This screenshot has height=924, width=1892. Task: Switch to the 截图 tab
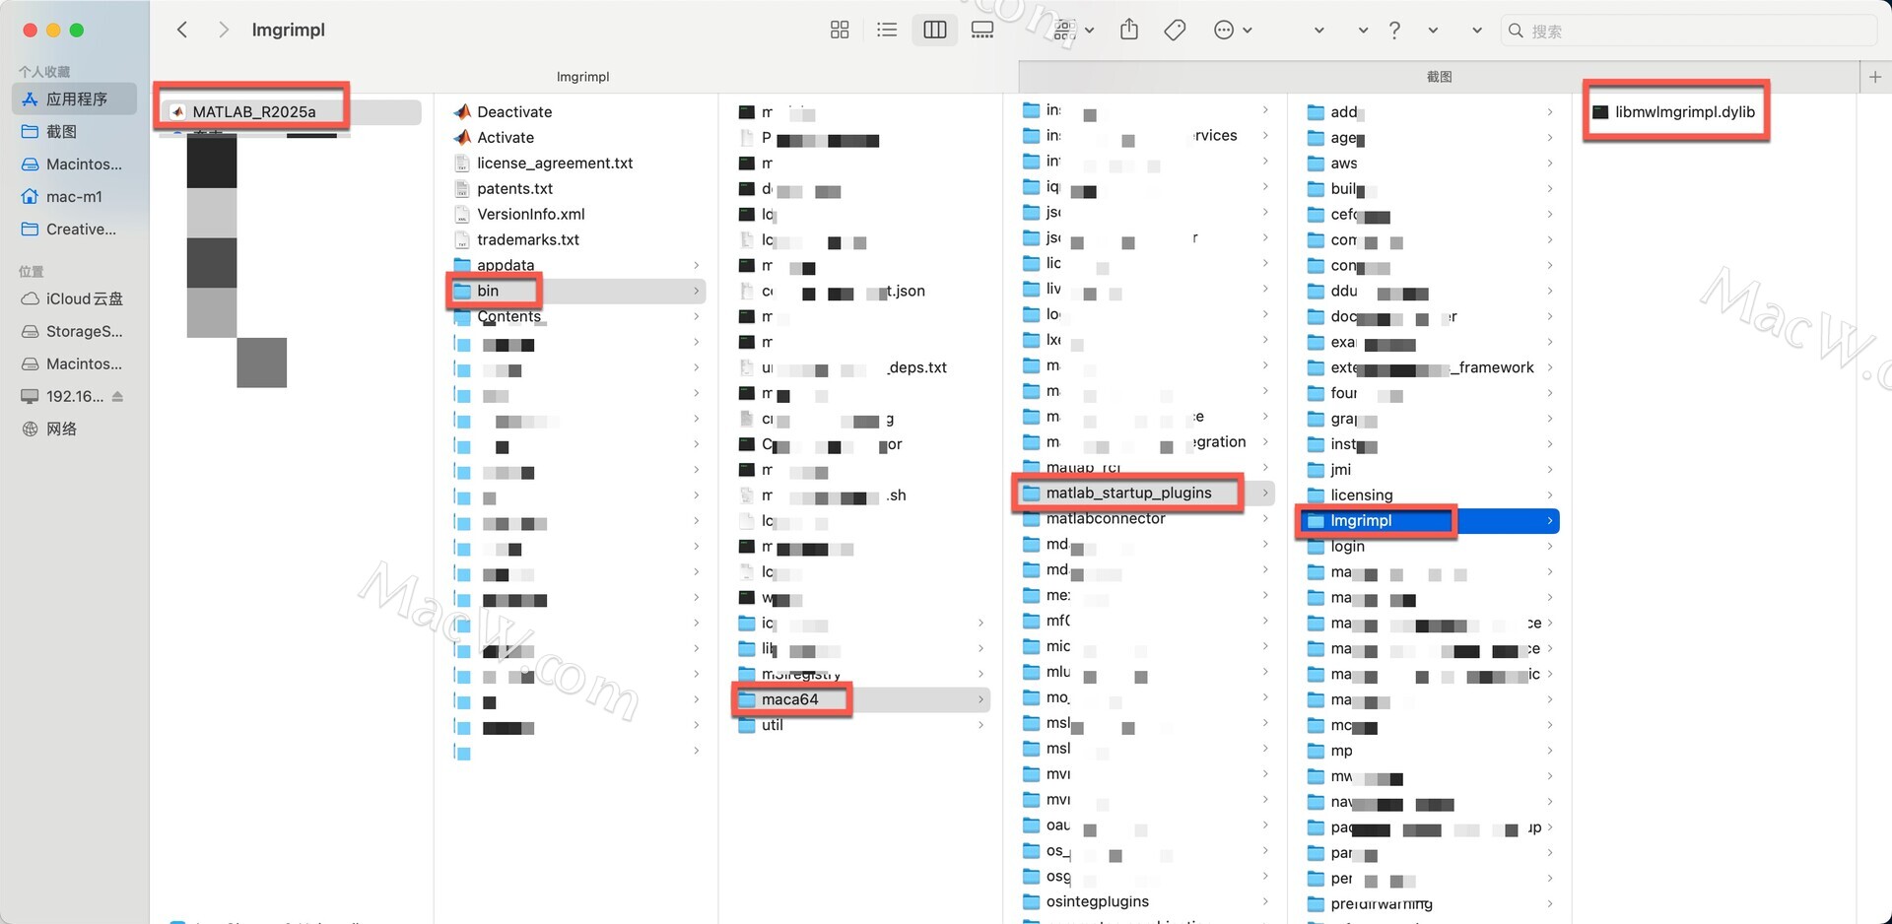(x=1439, y=77)
